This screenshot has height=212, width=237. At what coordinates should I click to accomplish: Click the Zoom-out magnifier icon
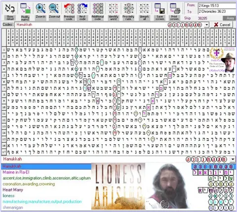(54, 8)
